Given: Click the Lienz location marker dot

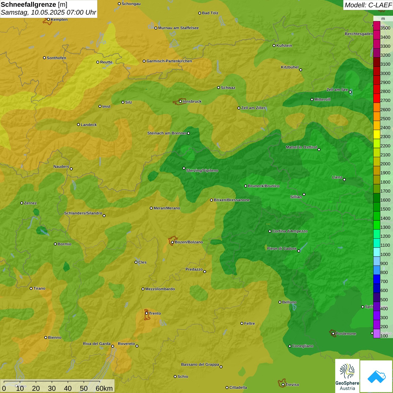Looking at the screenshot, I should [344, 180].
